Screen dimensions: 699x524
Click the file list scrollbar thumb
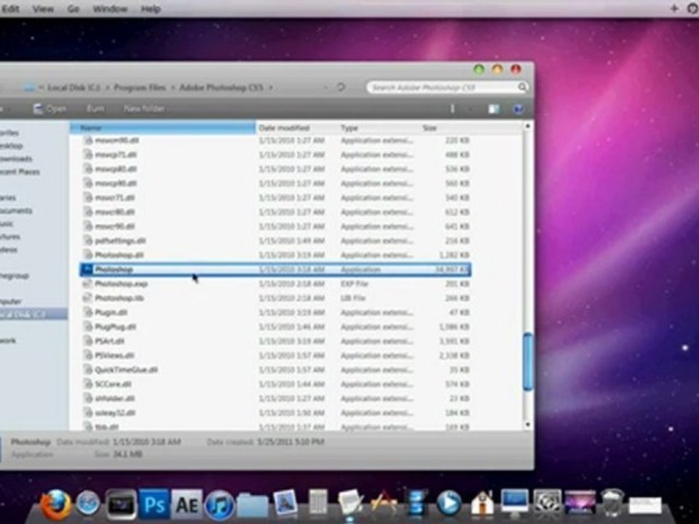click(527, 362)
